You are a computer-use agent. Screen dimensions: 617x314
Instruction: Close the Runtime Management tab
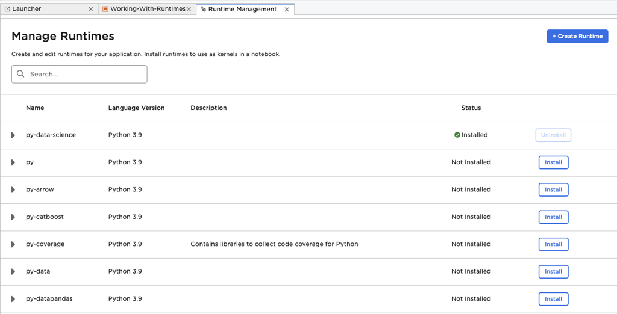click(287, 10)
